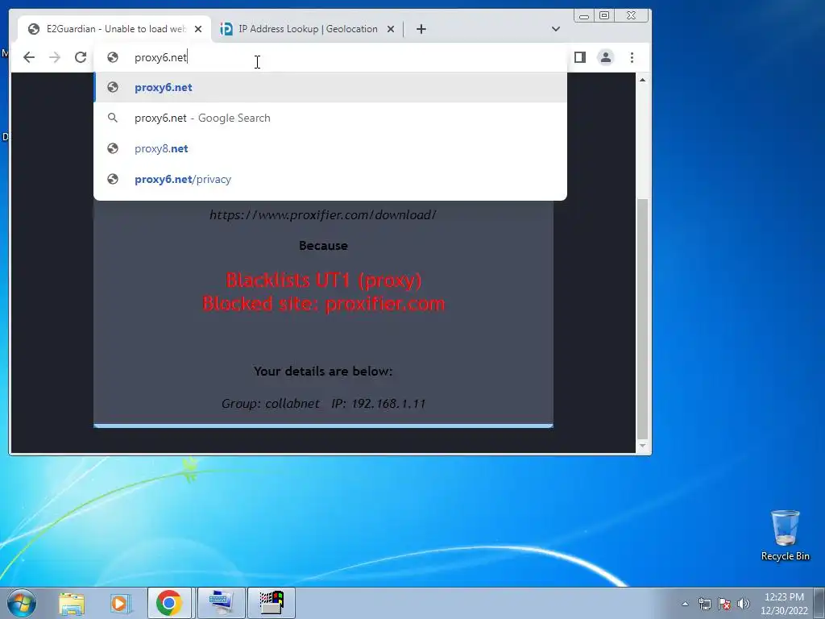
Task: Click the page scrollbar up arrow
Action: pyautogui.click(x=642, y=80)
